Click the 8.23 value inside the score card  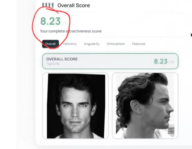(160, 61)
